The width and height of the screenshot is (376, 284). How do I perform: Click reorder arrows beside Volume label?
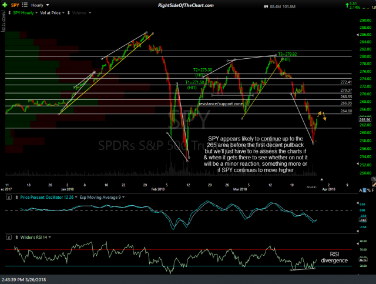(x=69, y=13)
